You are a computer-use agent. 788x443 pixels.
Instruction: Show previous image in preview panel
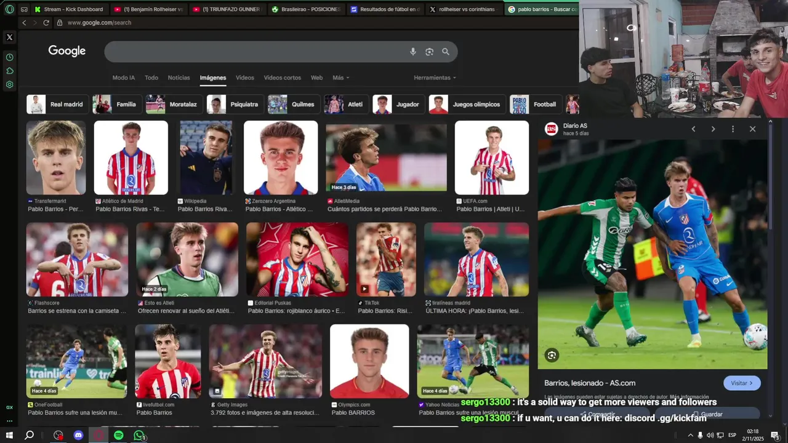[693, 129]
